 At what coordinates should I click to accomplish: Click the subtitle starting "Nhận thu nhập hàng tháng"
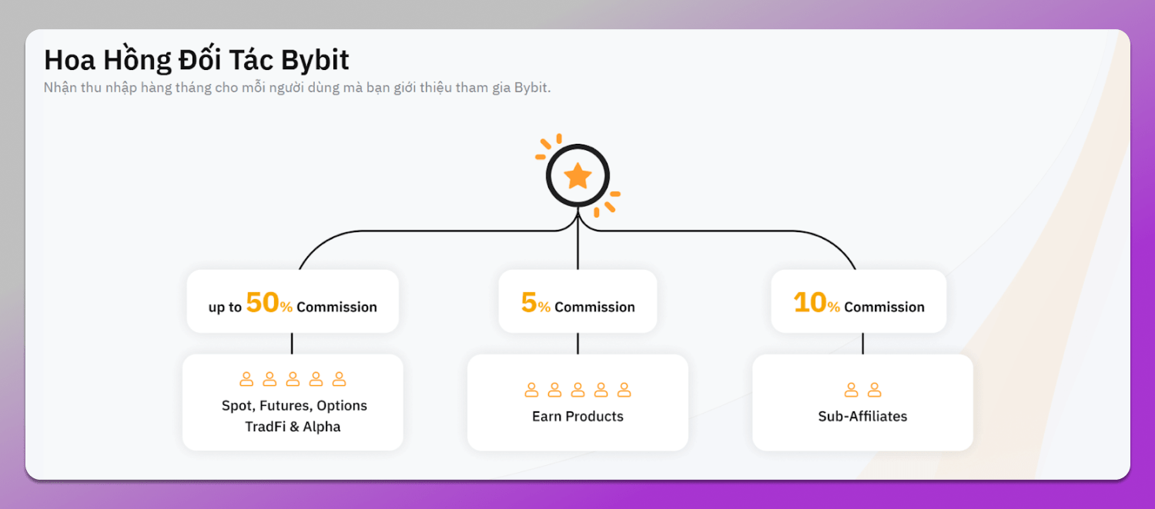pos(297,87)
